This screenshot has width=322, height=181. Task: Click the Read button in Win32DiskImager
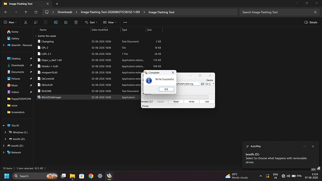[x=176, y=102]
